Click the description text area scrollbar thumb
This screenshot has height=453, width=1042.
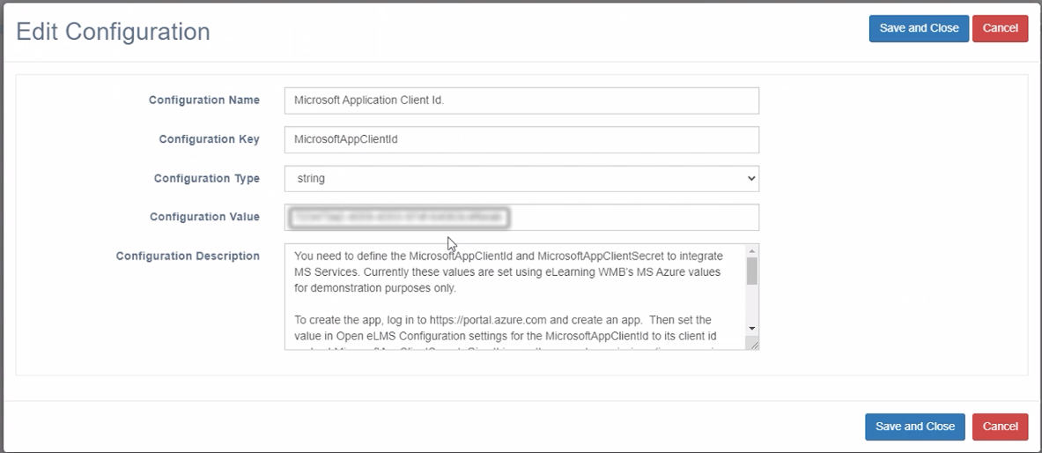tap(751, 271)
